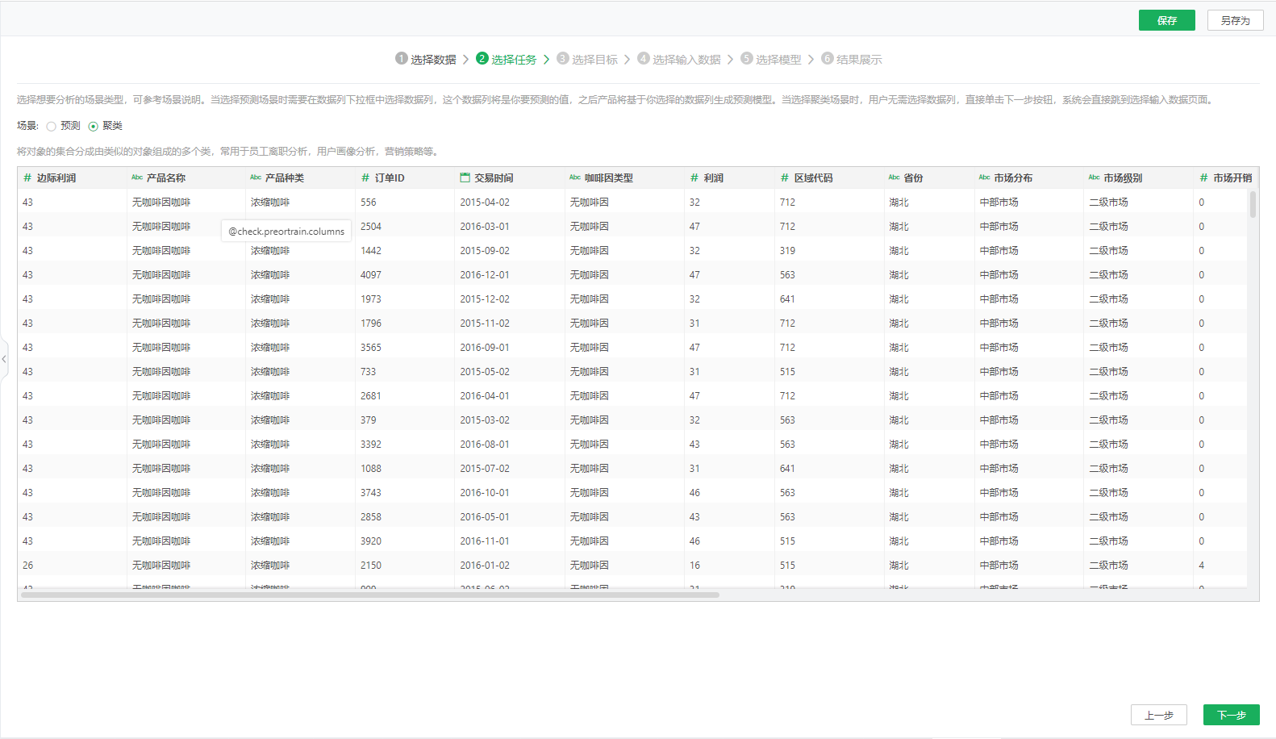The height and width of the screenshot is (739, 1276).
Task: Click the table's vertical scrollbar thumb
Action: coord(1253,204)
